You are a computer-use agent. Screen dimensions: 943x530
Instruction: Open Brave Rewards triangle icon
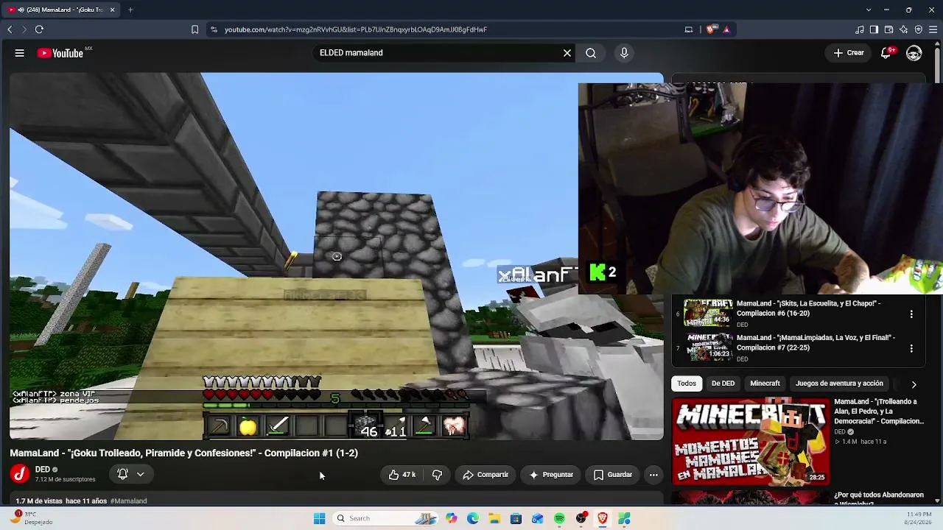click(726, 29)
